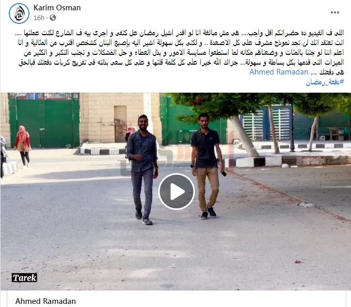Open the 16h post timestamp
Image resolution: width=351 pixels, height=307 pixels.
click(x=39, y=18)
